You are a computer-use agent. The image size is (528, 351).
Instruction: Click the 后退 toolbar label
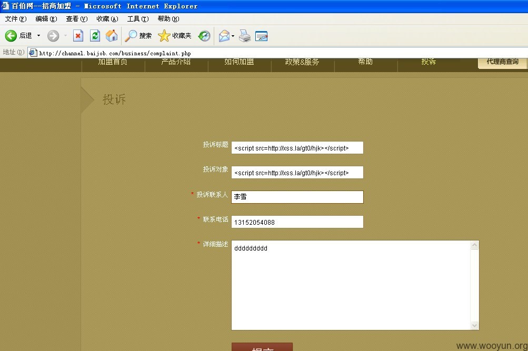(x=26, y=36)
